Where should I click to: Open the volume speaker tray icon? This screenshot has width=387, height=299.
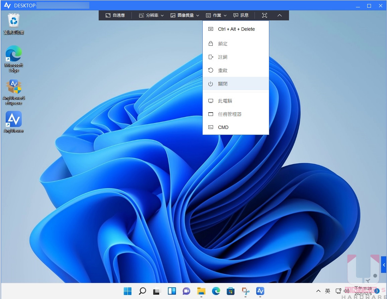coord(346,291)
